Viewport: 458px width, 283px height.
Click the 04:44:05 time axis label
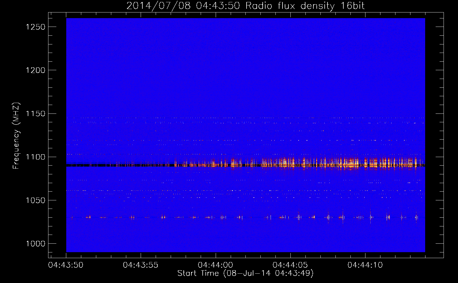[290, 265]
